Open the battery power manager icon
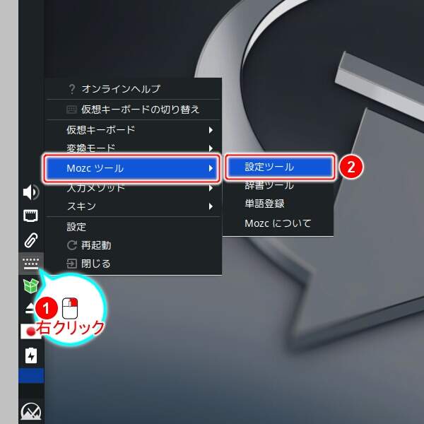The height and width of the screenshot is (424, 424). [x=31, y=355]
